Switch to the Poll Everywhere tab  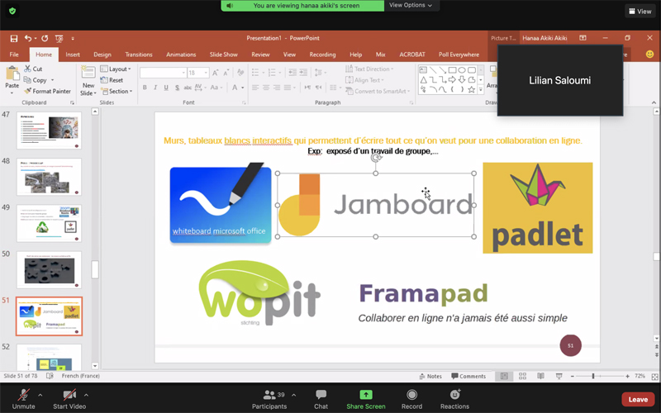click(x=459, y=55)
